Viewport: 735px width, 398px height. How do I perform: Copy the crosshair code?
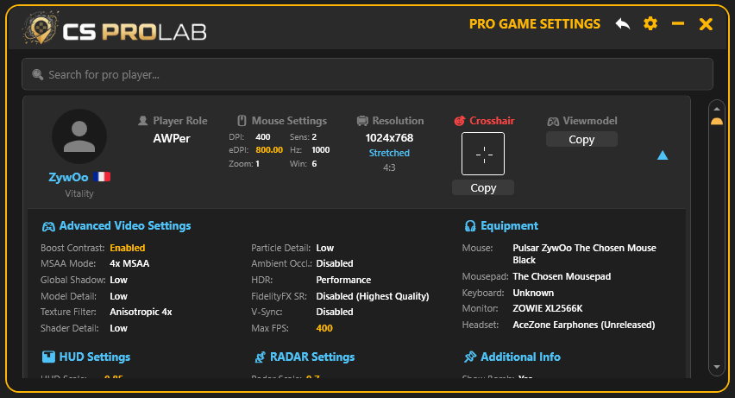tap(483, 188)
